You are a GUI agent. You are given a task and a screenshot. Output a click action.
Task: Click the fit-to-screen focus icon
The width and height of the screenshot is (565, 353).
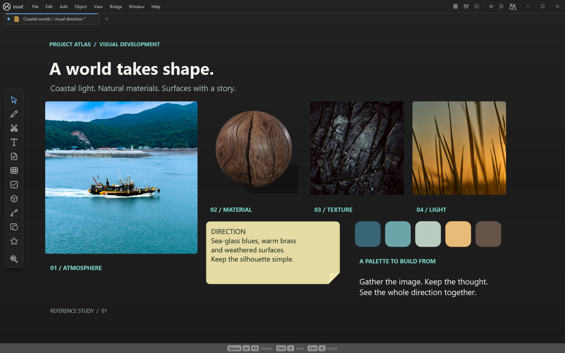[477, 6]
